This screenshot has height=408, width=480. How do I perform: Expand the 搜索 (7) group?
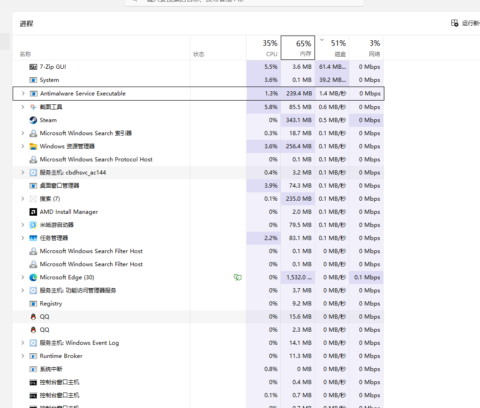pos(22,199)
